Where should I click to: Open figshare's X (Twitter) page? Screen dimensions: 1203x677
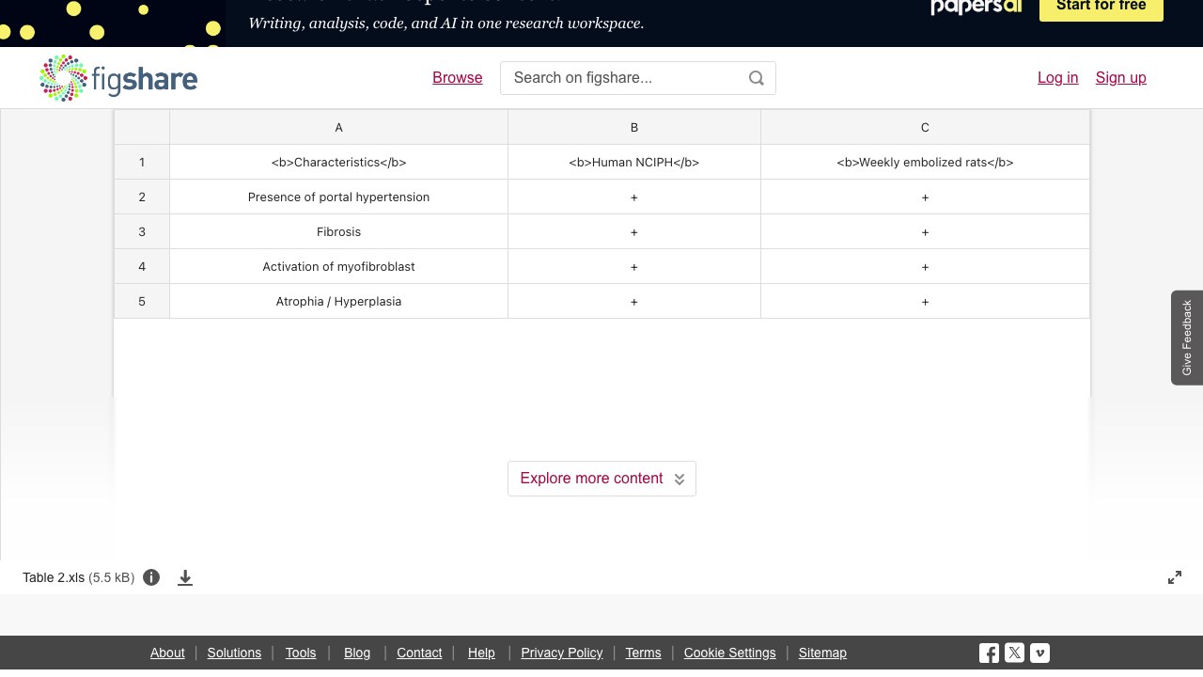[x=1014, y=653]
